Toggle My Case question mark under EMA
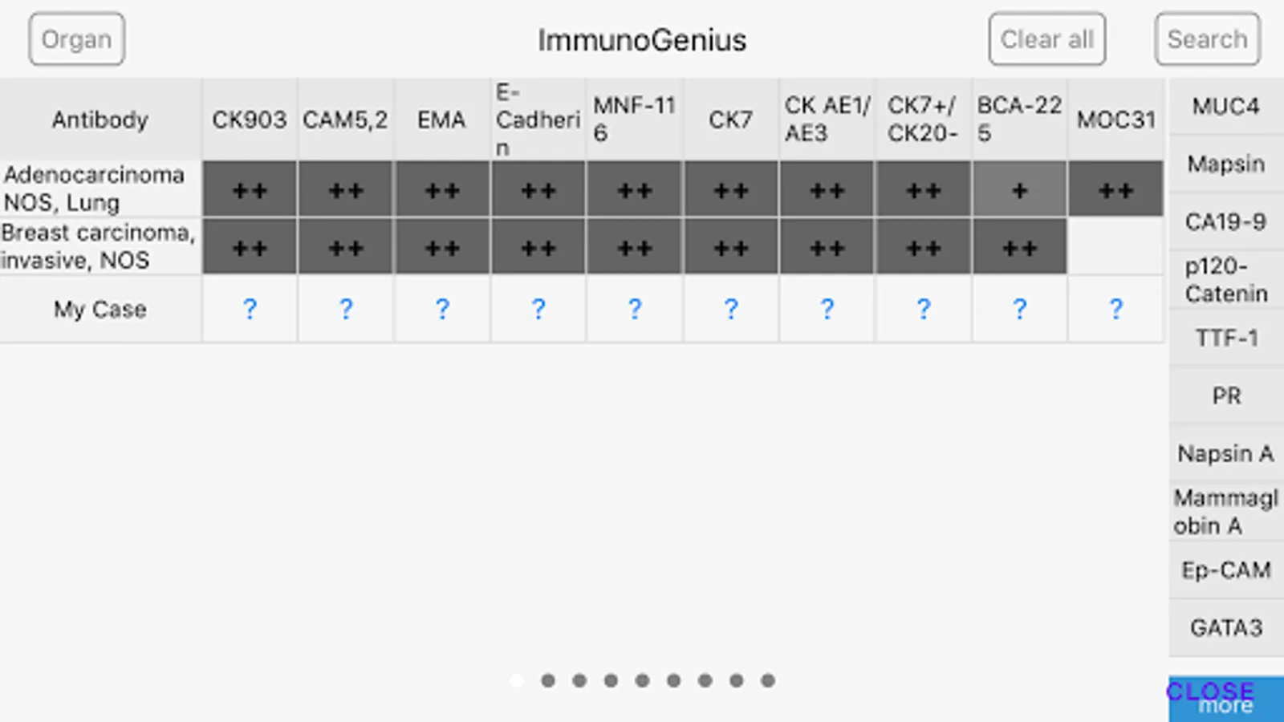Screen dimensions: 1284x722 (x=442, y=309)
